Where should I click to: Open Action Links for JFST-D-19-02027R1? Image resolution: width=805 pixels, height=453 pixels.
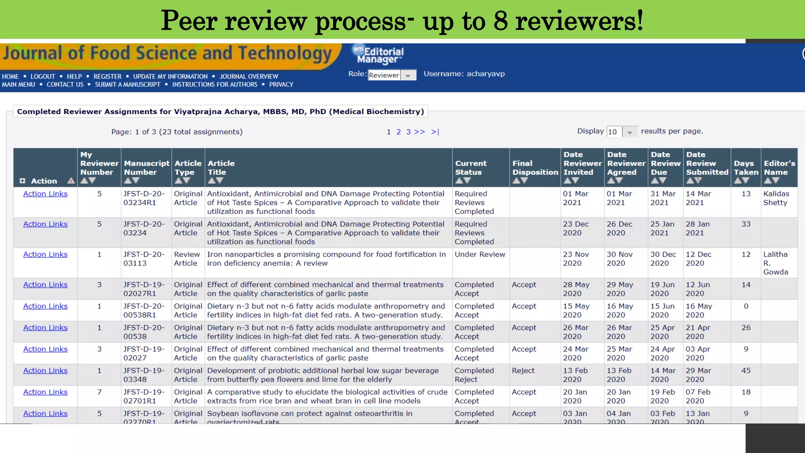click(45, 285)
